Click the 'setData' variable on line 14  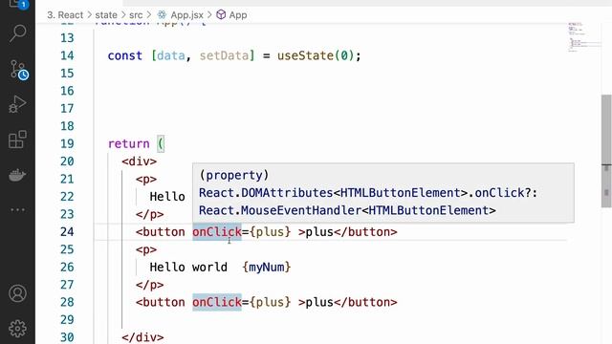click(x=224, y=55)
